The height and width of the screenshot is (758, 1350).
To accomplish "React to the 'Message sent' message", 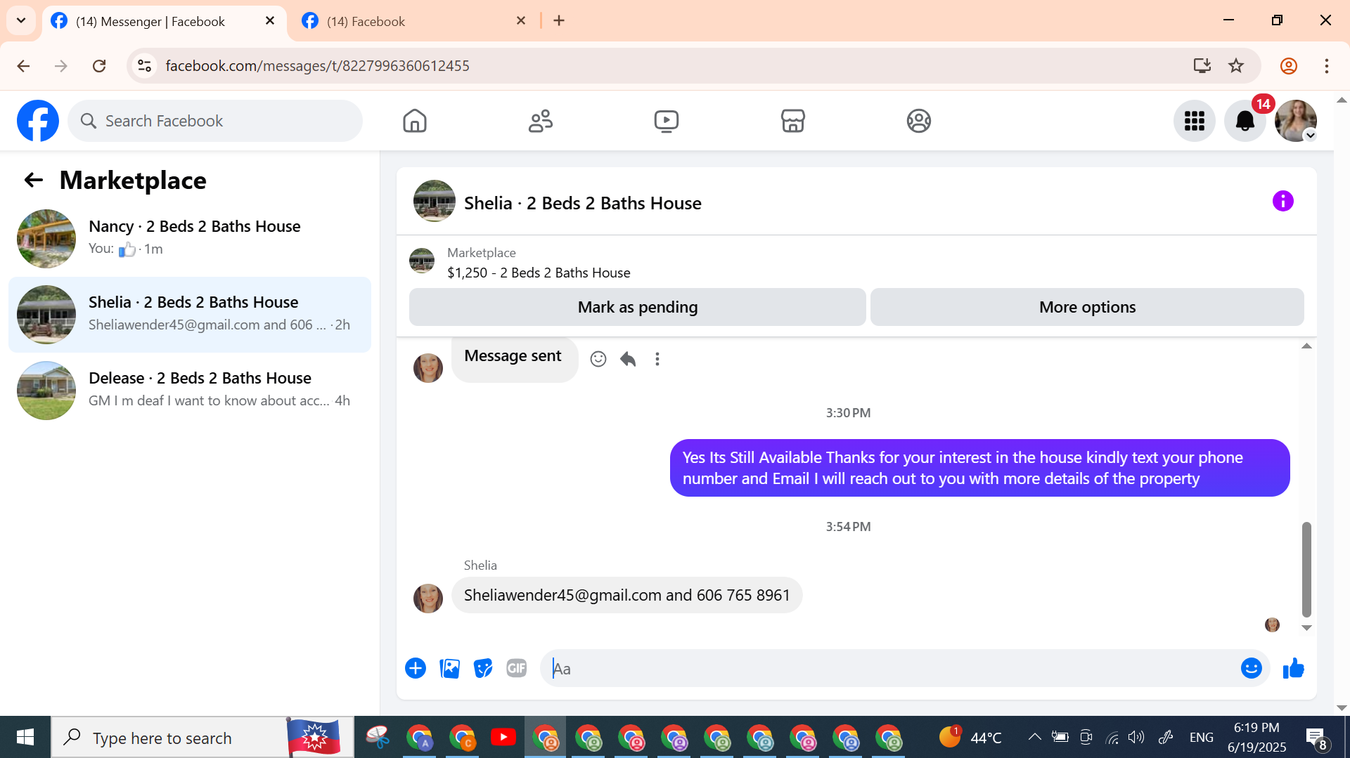I will coord(598,359).
